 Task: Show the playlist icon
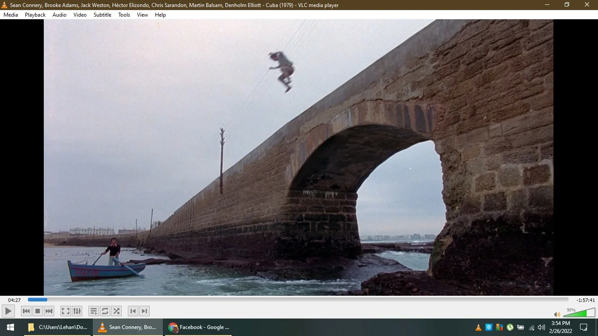click(94, 311)
